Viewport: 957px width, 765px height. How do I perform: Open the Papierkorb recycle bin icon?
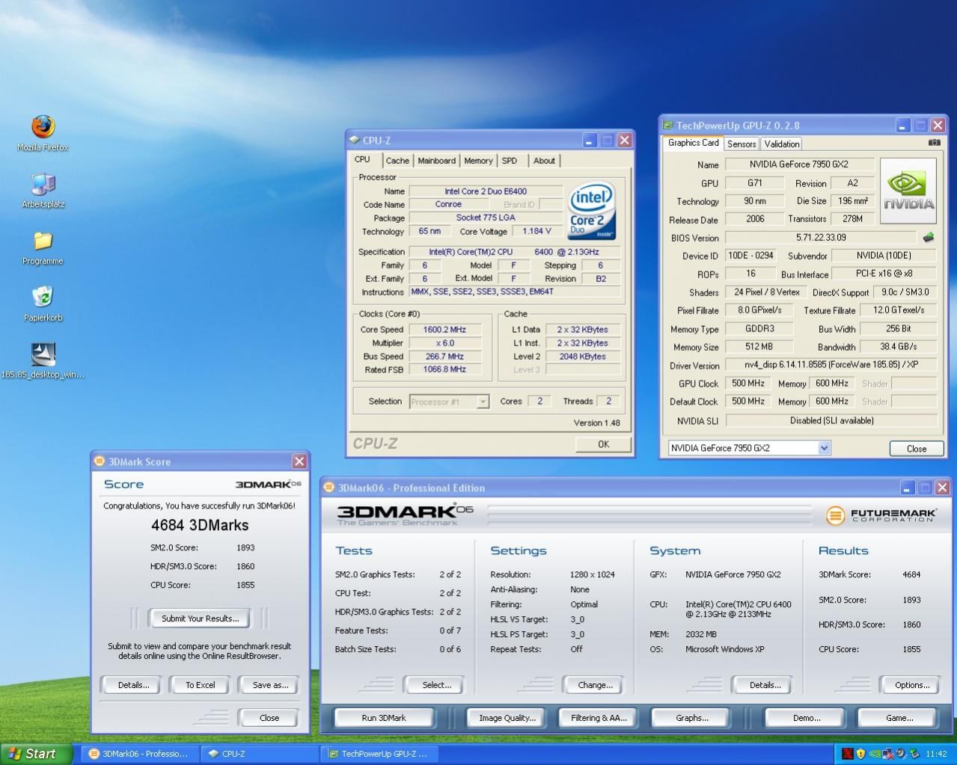click(43, 298)
